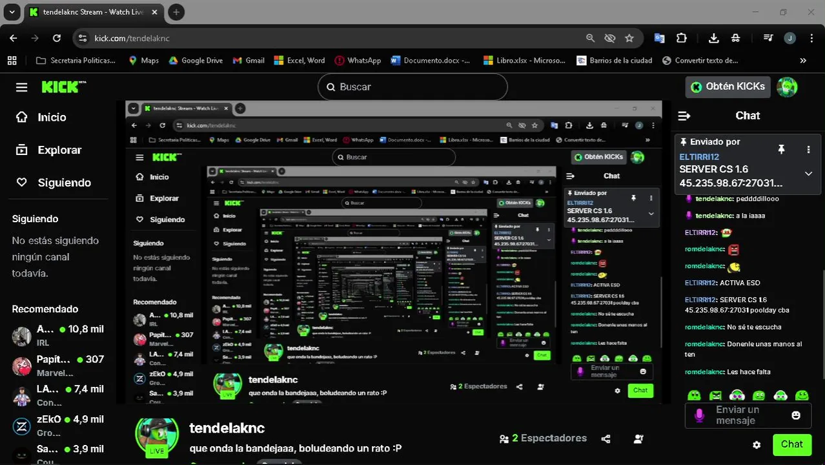
Task: Click the media control icon in toolbar
Action: 768,38
